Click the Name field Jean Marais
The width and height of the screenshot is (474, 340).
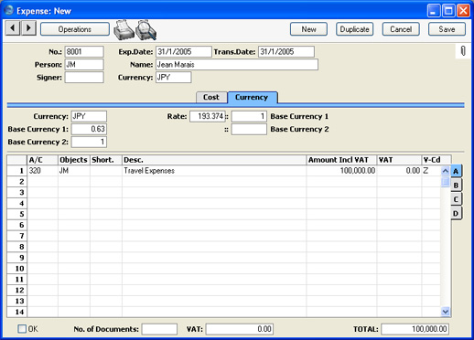(237, 65)
